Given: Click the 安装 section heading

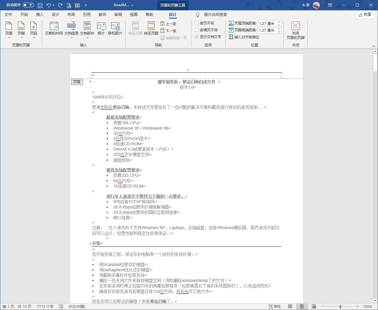Looking at the screenshot, I should point(96,243).
